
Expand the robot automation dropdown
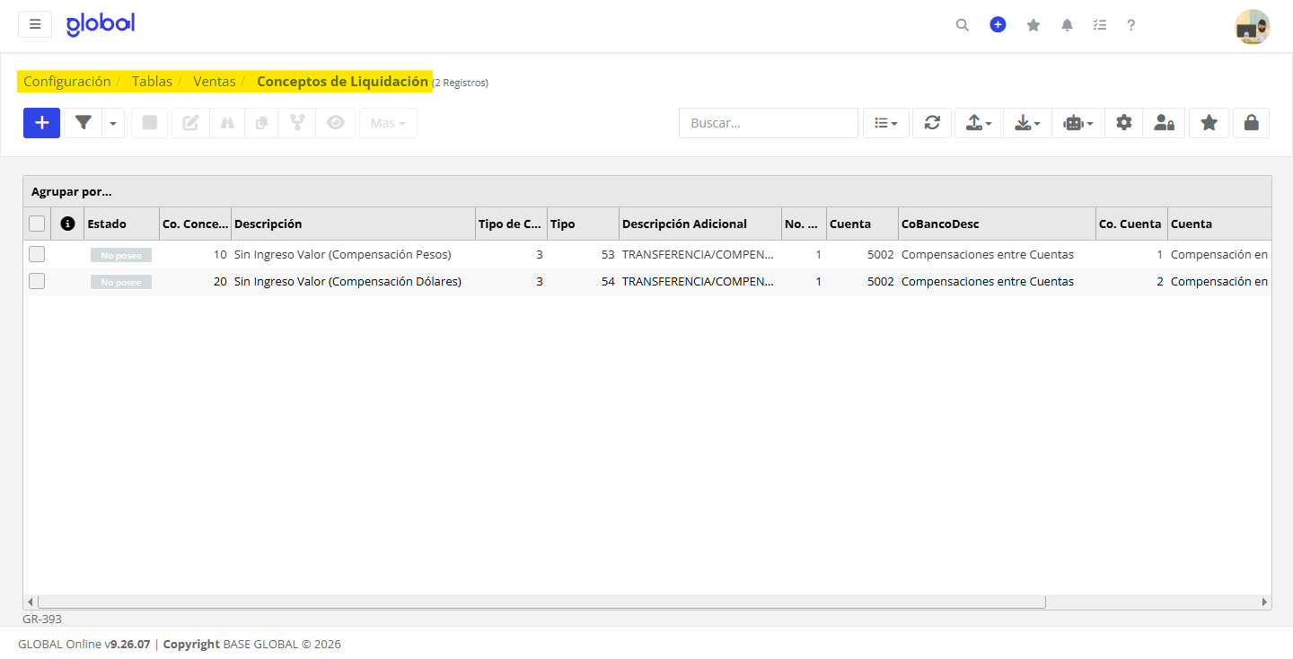click(x=1077, y=123)
